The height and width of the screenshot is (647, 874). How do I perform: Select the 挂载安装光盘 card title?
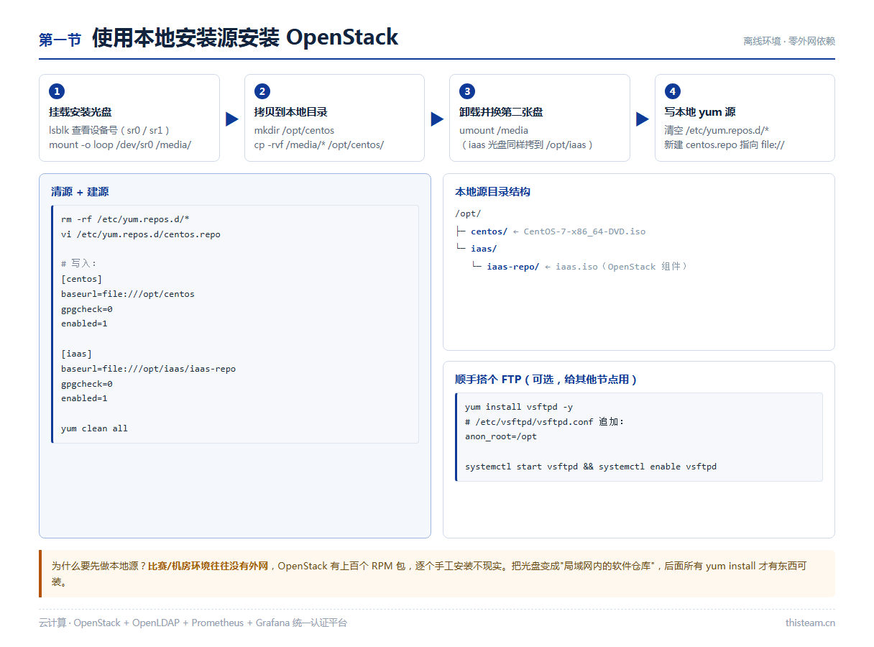click(80, 112)
